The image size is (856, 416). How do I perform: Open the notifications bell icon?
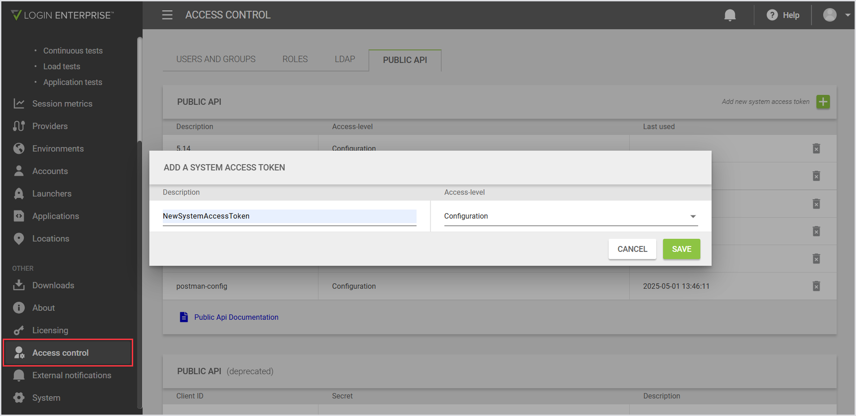730,15
